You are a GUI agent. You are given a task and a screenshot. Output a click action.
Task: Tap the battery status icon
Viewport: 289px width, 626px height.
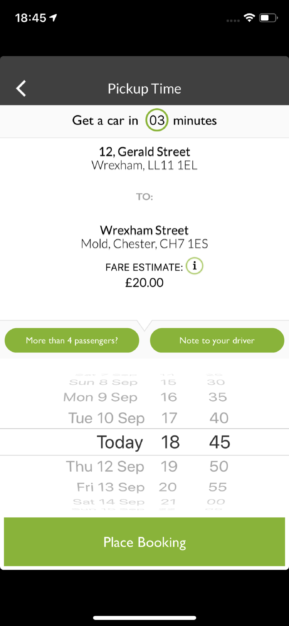pyautogui.click(x=268, y=18)
